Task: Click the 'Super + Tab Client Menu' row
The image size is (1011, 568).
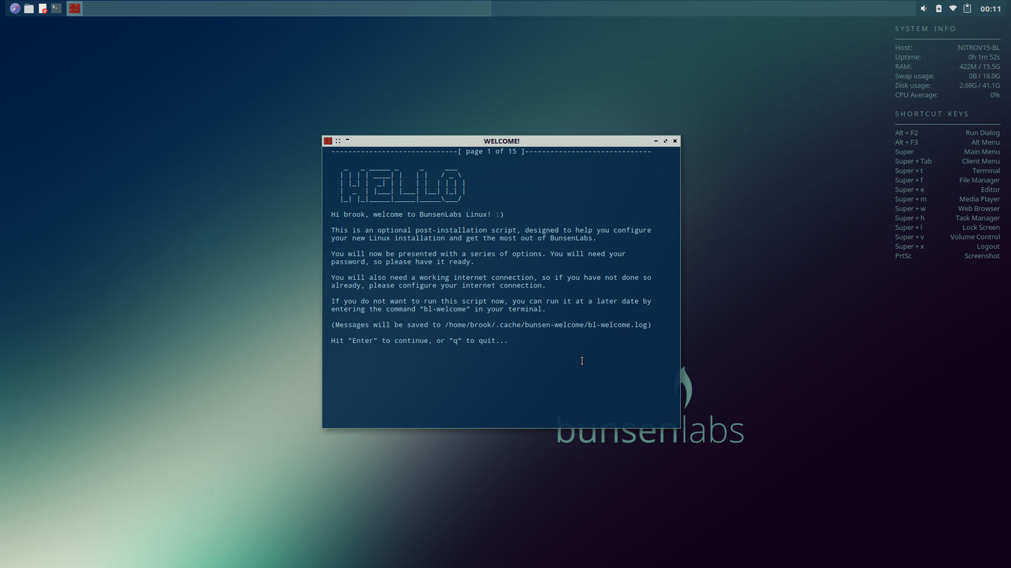Action: (x=947, y=161)
